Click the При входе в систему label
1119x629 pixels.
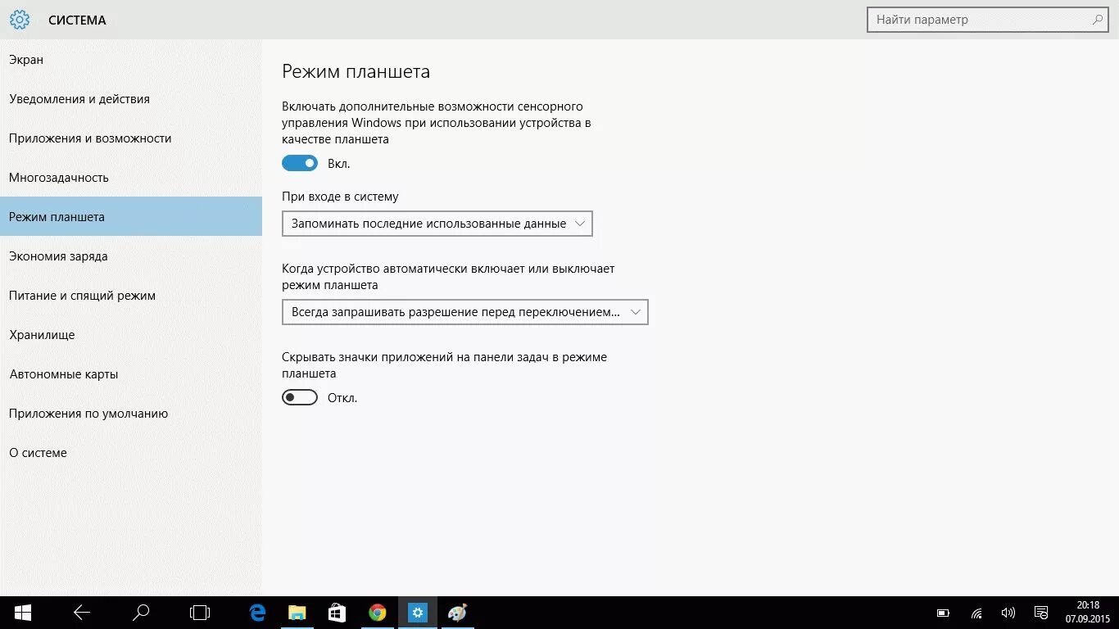(340, 197)
